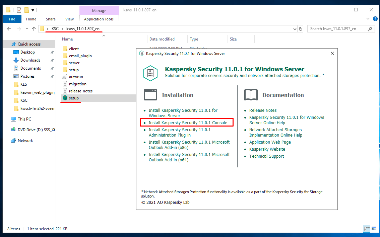Click Install Kaspersky Security 11.0.1 Console link
The width and height of the screenshot is (380, 237).
click(188, 123)
